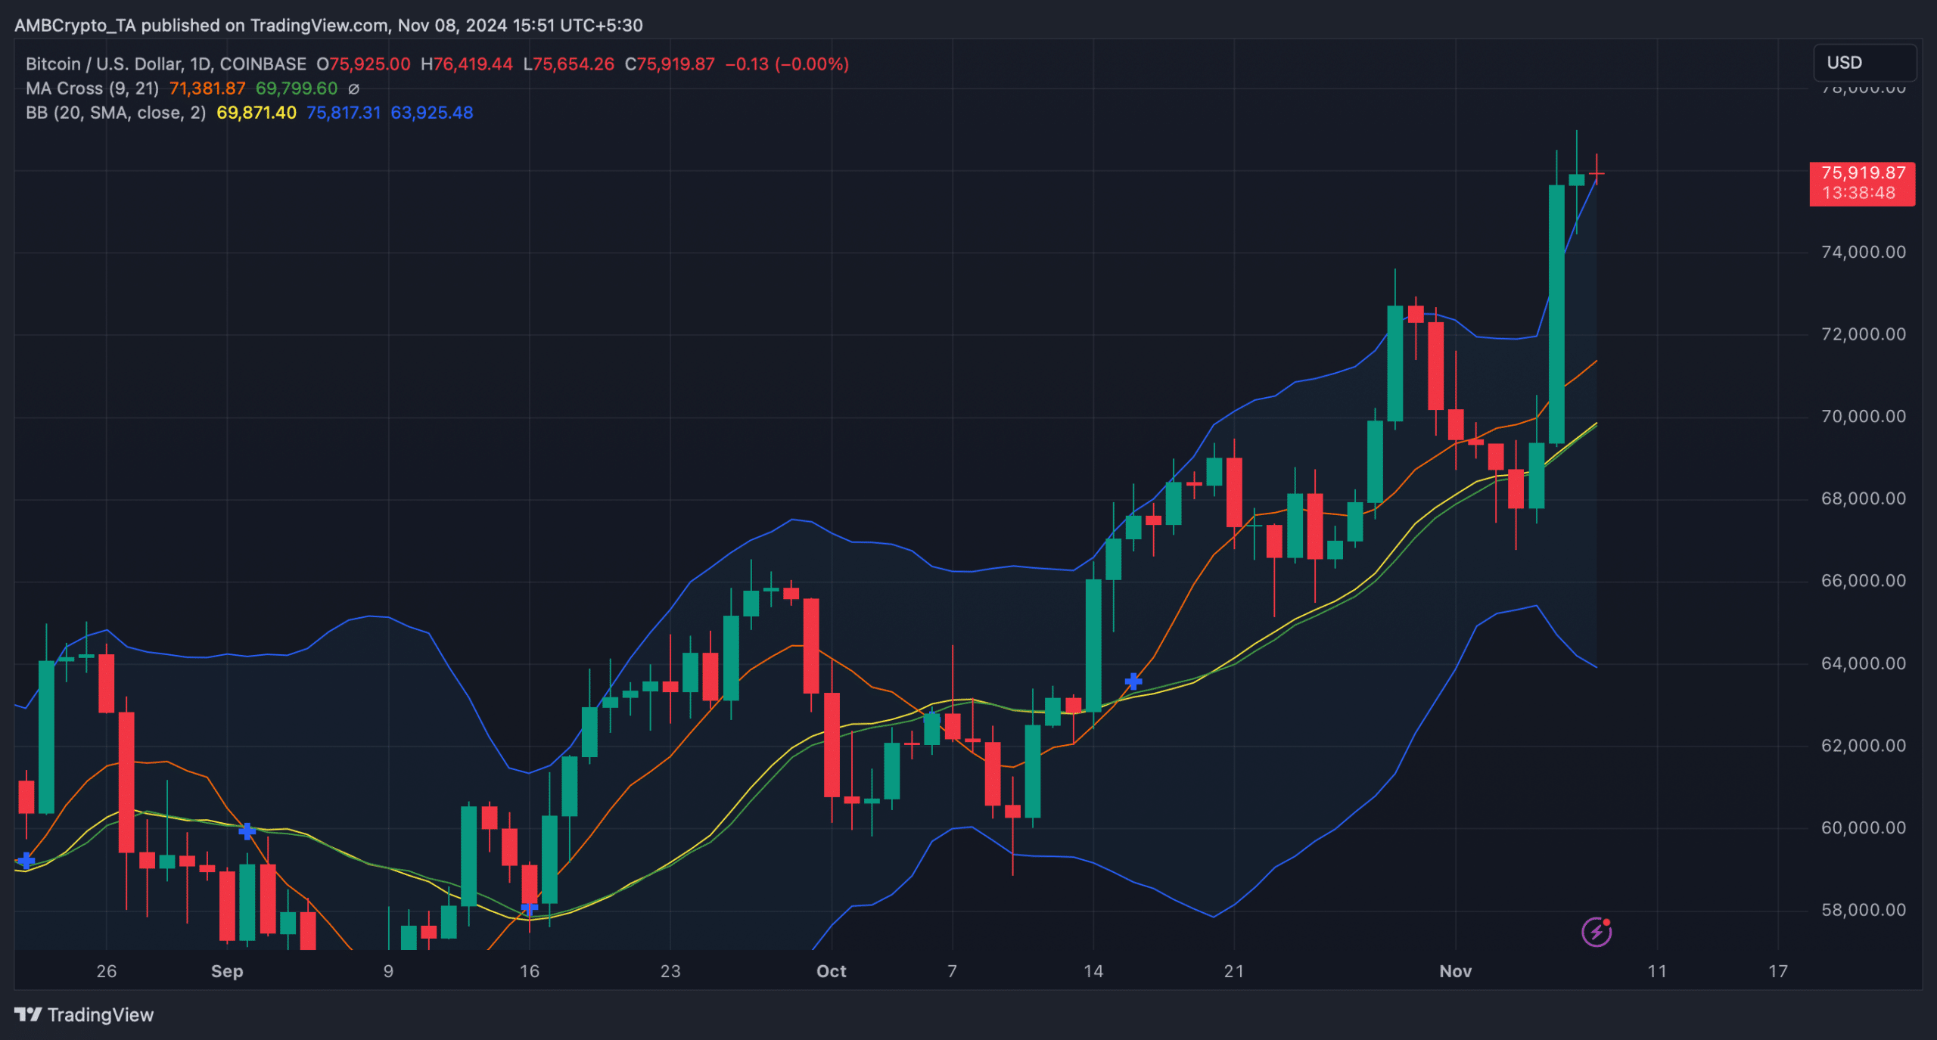The width and height of the screenshot is (1937, 1040).
Task: Click the 70,000.00 price axis label
Action: pyautogui.click(x=1864, y=417)
